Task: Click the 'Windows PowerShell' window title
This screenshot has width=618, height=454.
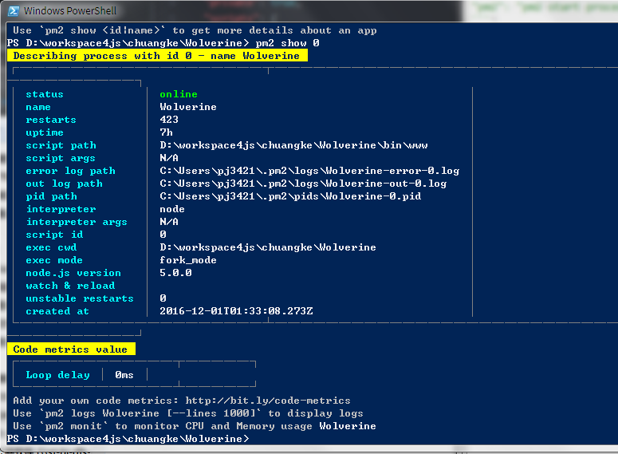Action: [70, 10]
